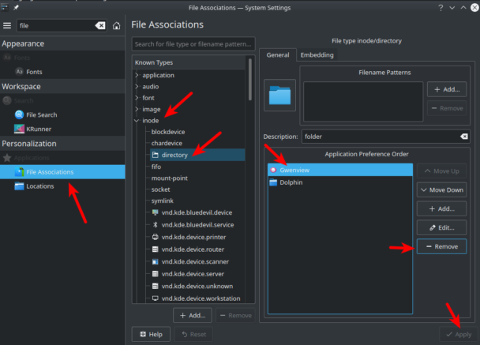Open the window help question mark
The image size is (480, 345).
(441, 8)
